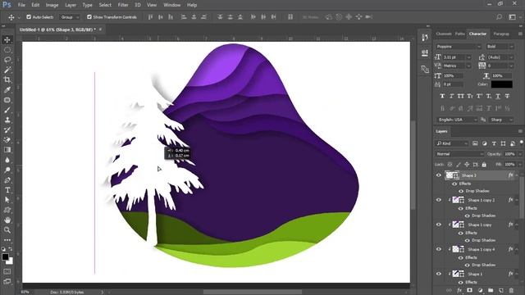Toggle Show Transform Controls checkbox
Screen dimensions: 525x295
(89, 16)
